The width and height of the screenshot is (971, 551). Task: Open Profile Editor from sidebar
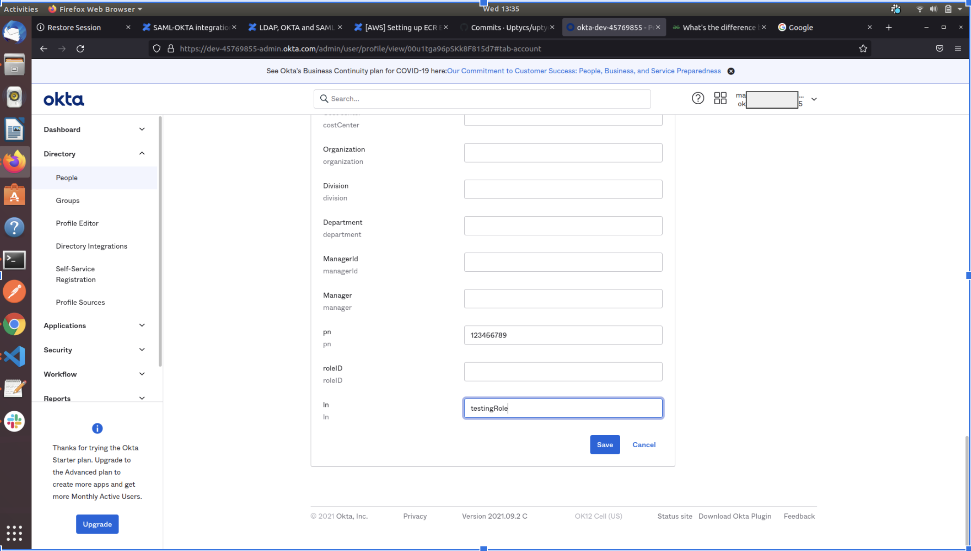tap(77, 223)
